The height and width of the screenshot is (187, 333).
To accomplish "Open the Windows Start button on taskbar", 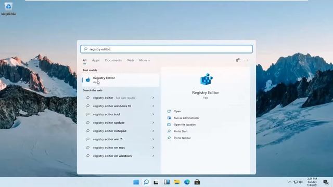I will click(136, 182).
